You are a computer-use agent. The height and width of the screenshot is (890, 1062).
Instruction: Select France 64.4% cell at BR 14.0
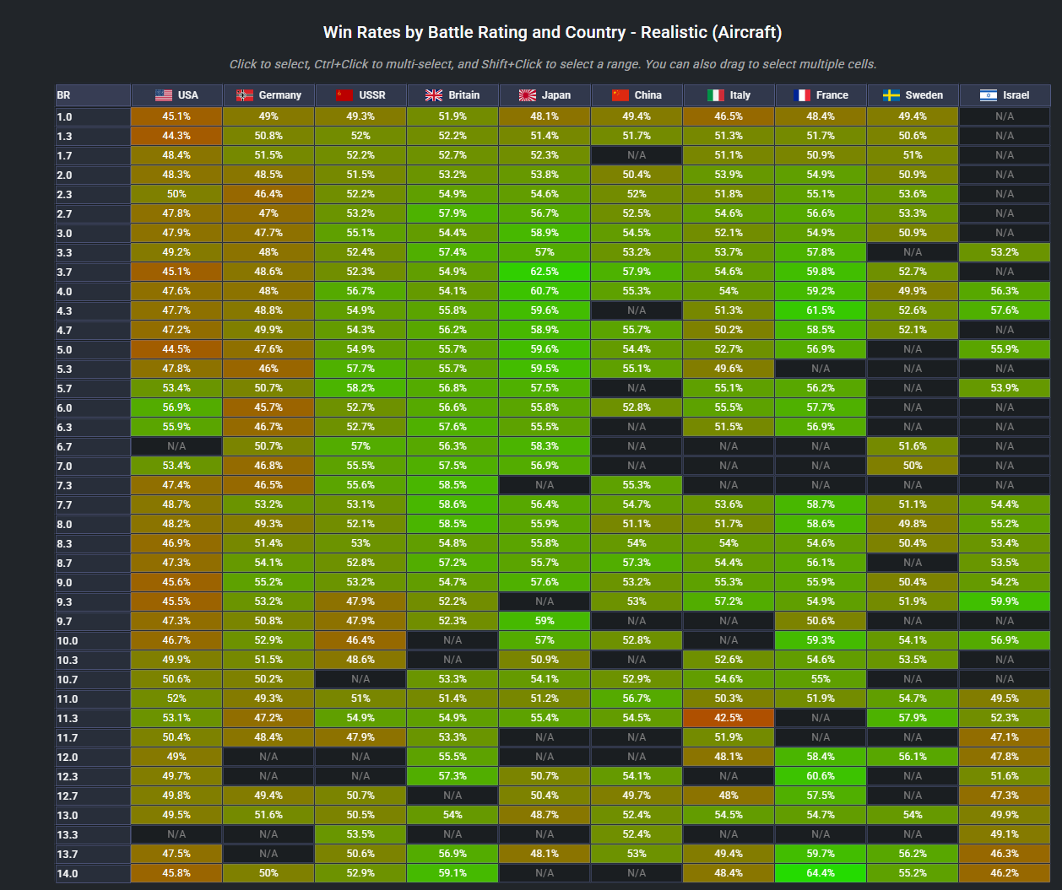[x=821, y=873]
